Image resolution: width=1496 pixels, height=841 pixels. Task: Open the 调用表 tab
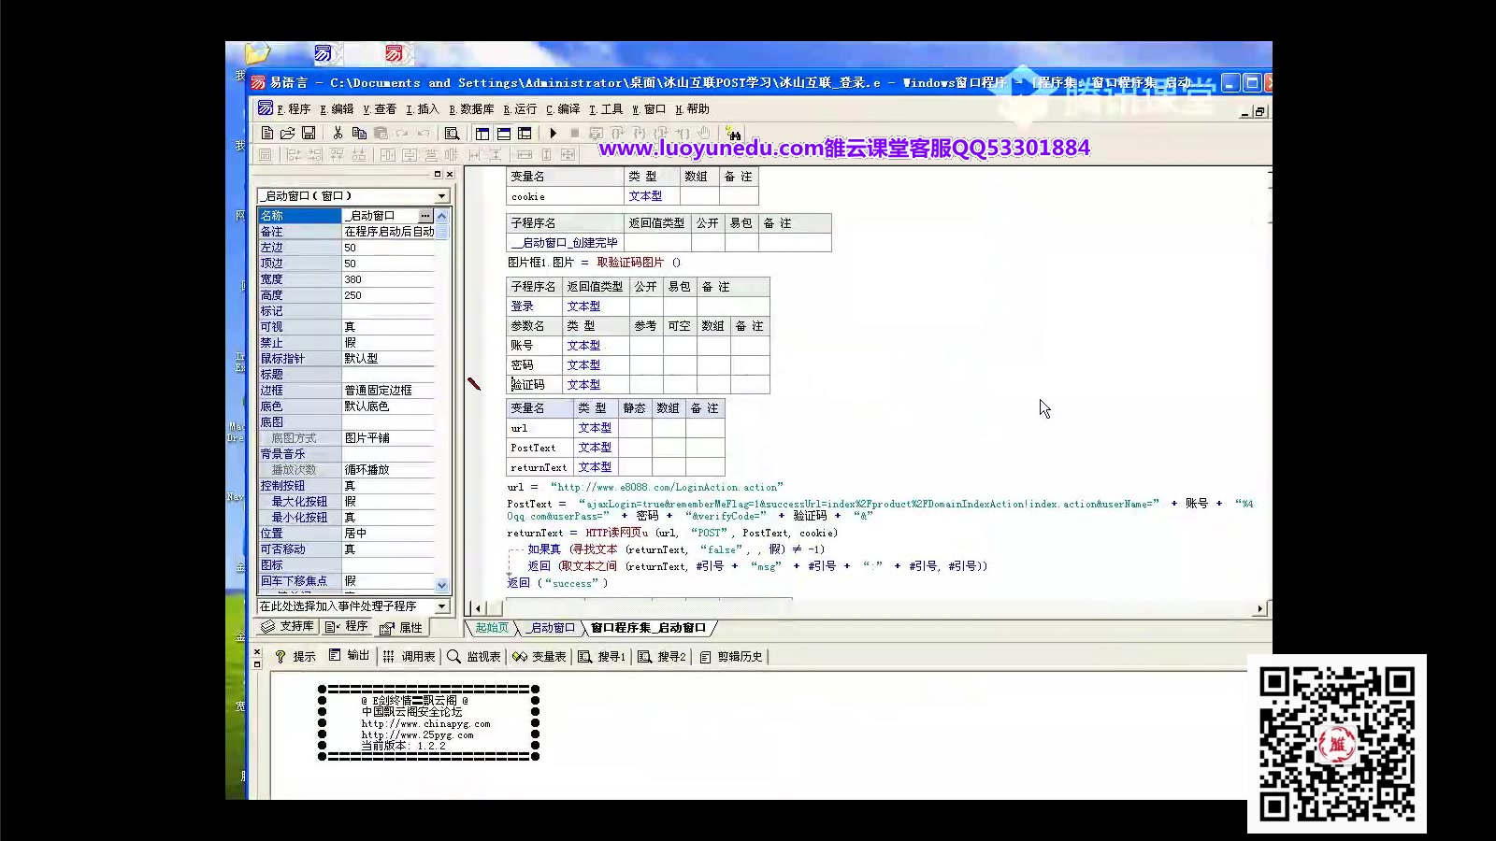point(410,657)
